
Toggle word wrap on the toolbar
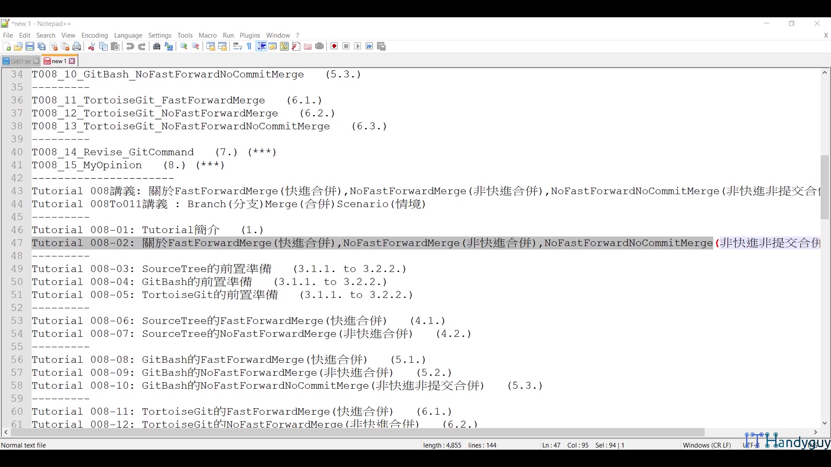click(237, 46)
